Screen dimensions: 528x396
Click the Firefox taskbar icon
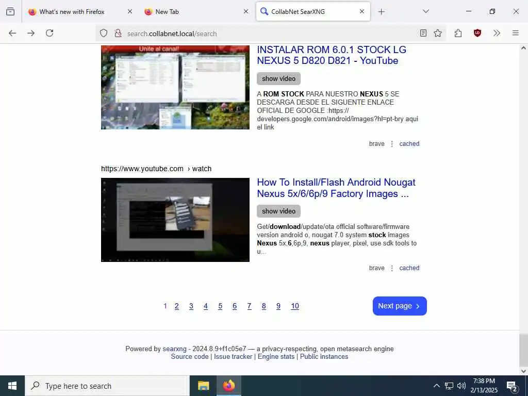click(x=228, y=386)
